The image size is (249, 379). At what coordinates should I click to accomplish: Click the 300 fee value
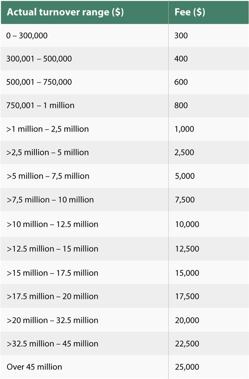[181, 36]
